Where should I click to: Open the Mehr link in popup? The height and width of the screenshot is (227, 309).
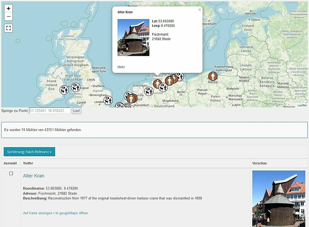pos(121,67)
